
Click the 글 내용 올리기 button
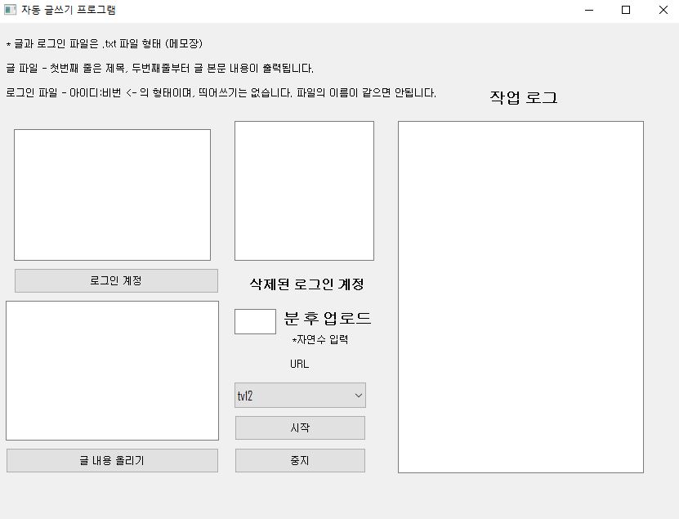pyautogui.click(x=112, y=460)
